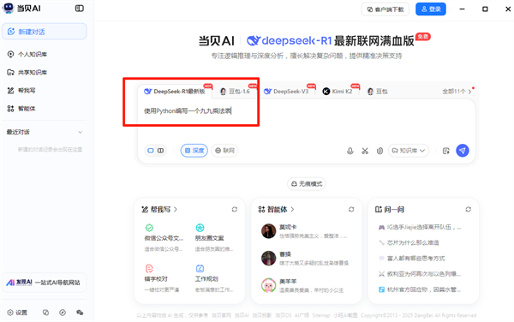Send the message with paper-plane button
The height and width of the screenshot is (322, 514).
(463, 151)
